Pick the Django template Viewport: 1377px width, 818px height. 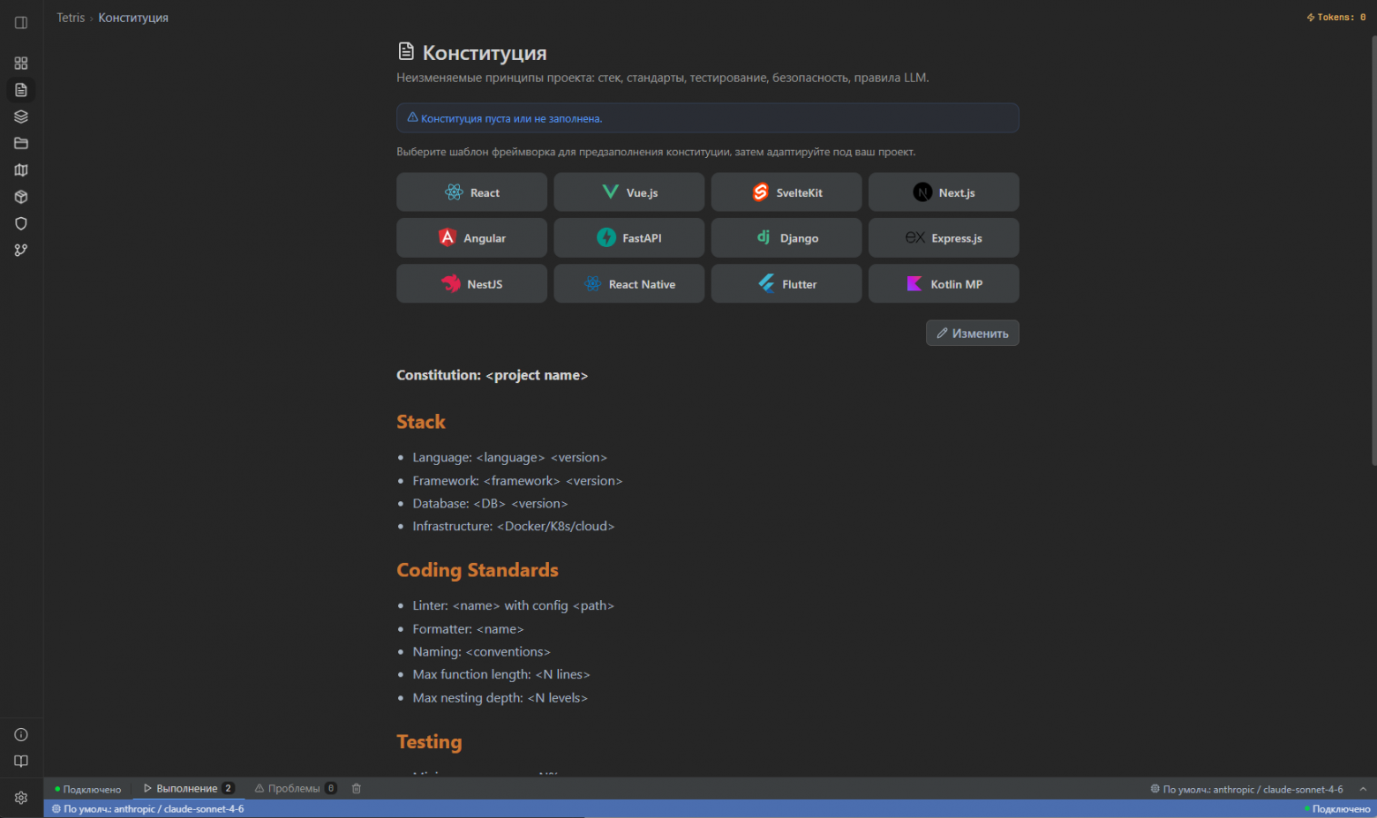pyautogui.click(x=786, y=238)
